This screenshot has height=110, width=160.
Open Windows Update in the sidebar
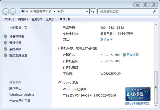click(22, 95)
